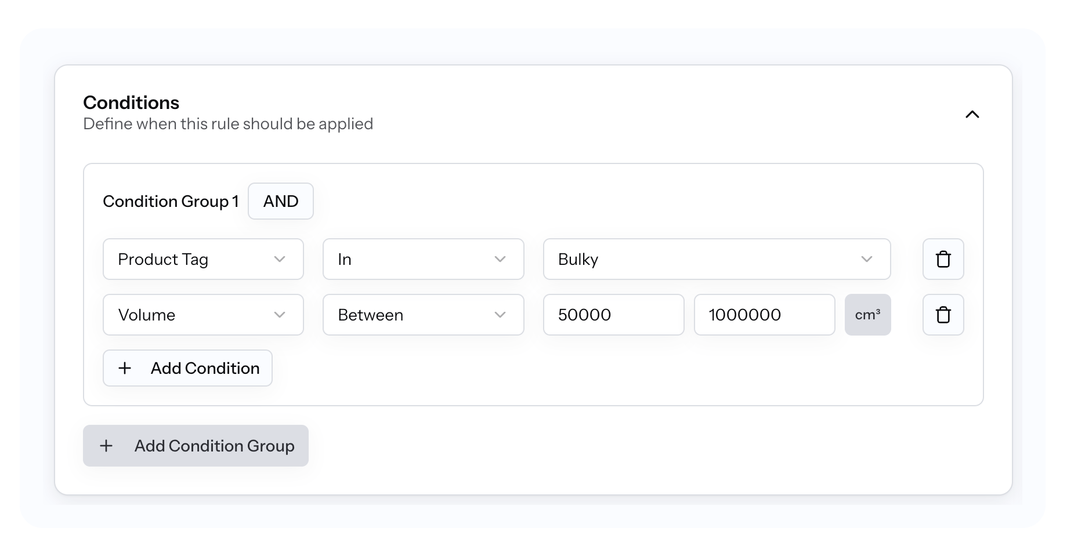Toggle the AND operator of Condition Group 1
The image size is (1067, 539).
pos(281,201)
